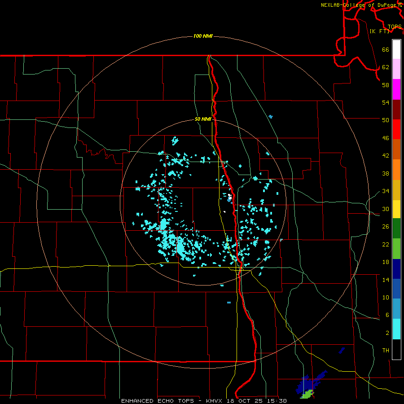
Task: Click the legend label "TH"
Action: (x=386, y=351)
